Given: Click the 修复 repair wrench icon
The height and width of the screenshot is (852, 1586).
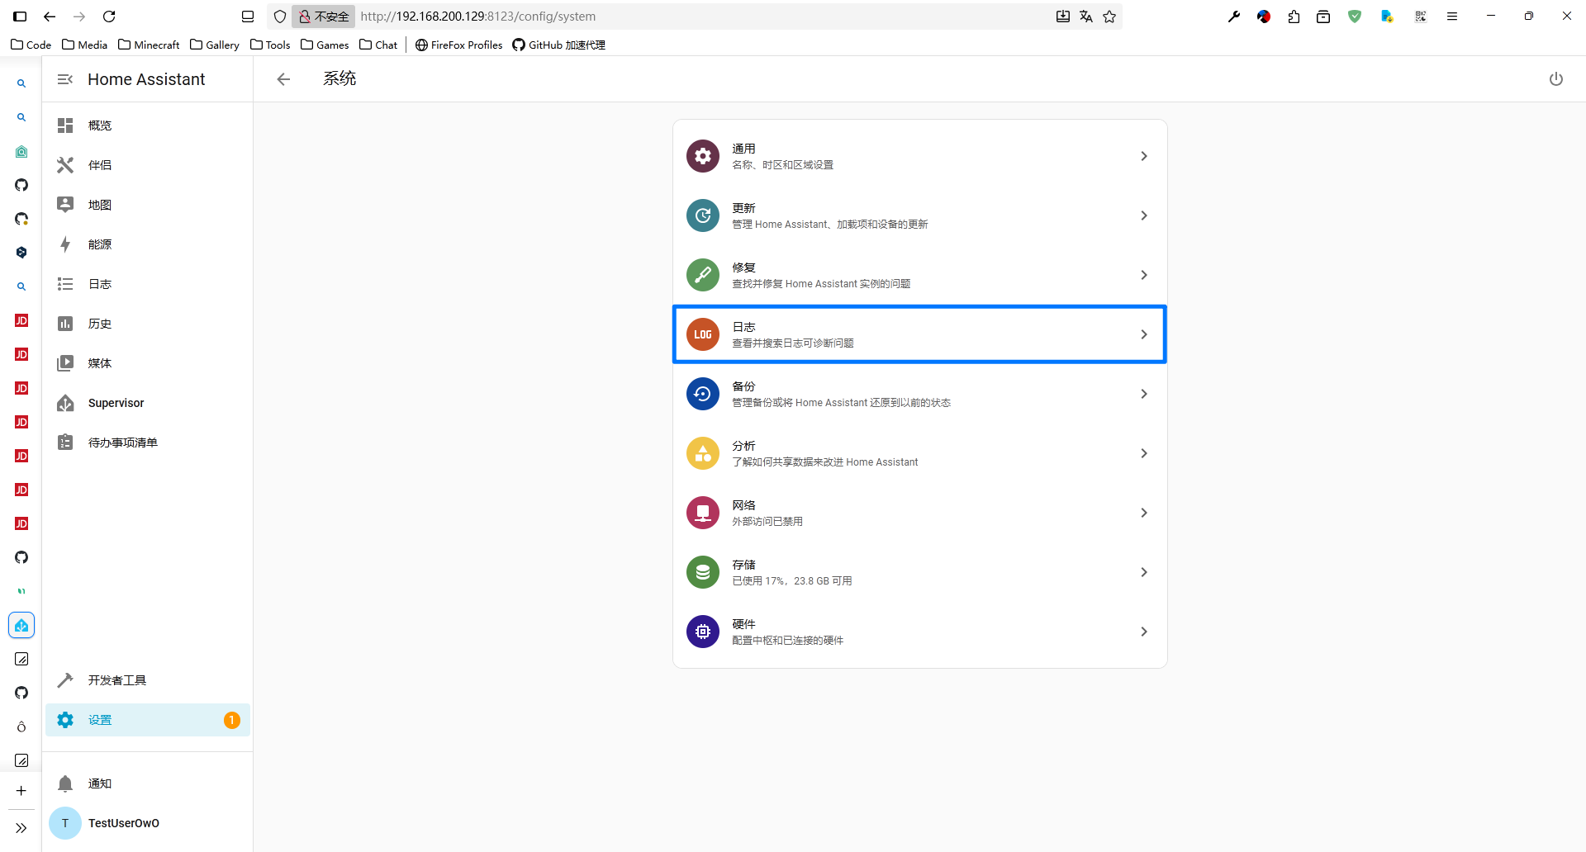Looking at the screenshot, I should 702,275.
